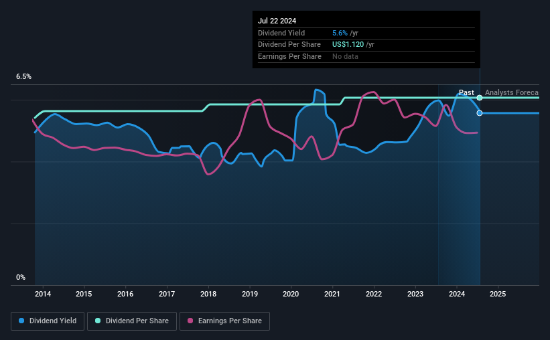Click the Past label on the chart

(x=466, y=92)
